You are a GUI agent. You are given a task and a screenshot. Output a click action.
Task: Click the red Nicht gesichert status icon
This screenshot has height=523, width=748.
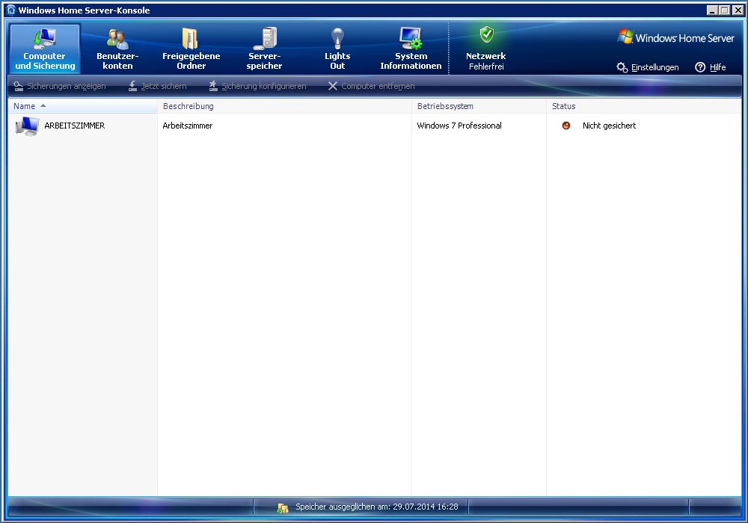point(566,126)
